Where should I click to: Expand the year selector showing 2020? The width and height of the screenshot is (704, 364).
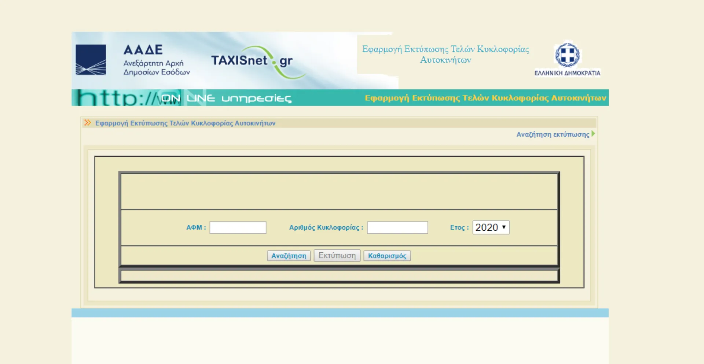491,227
